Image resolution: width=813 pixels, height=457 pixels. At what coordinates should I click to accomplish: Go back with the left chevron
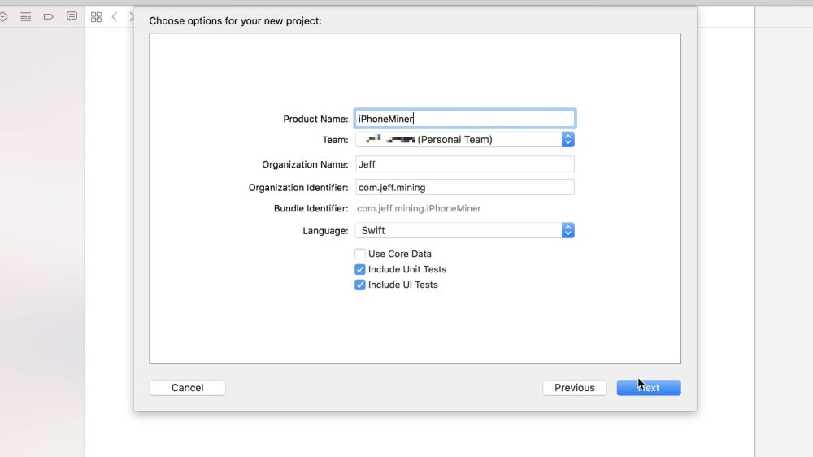pyautogui.click(x=115, y=16)
